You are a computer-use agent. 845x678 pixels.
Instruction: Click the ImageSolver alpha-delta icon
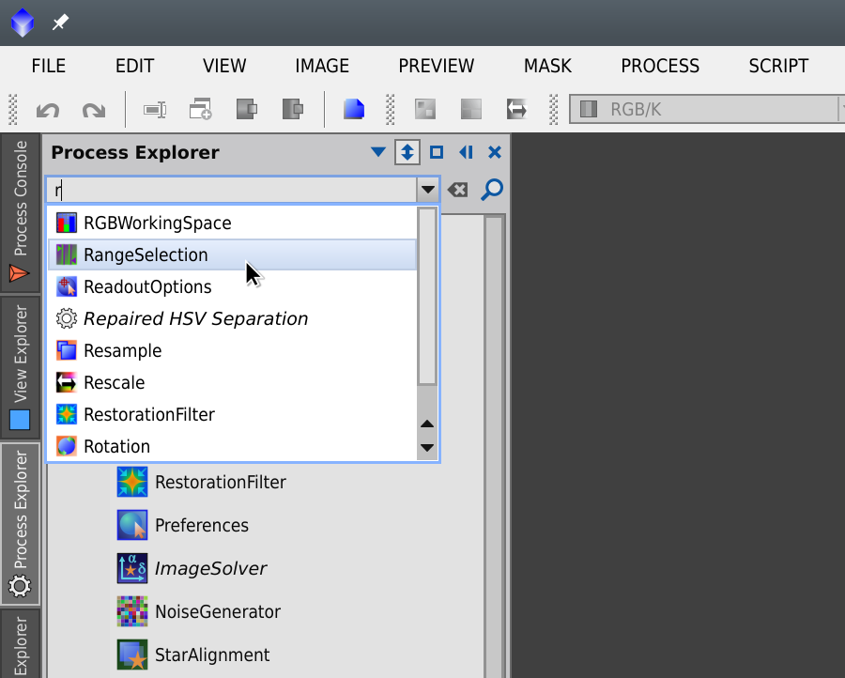[x=132, y=568]
